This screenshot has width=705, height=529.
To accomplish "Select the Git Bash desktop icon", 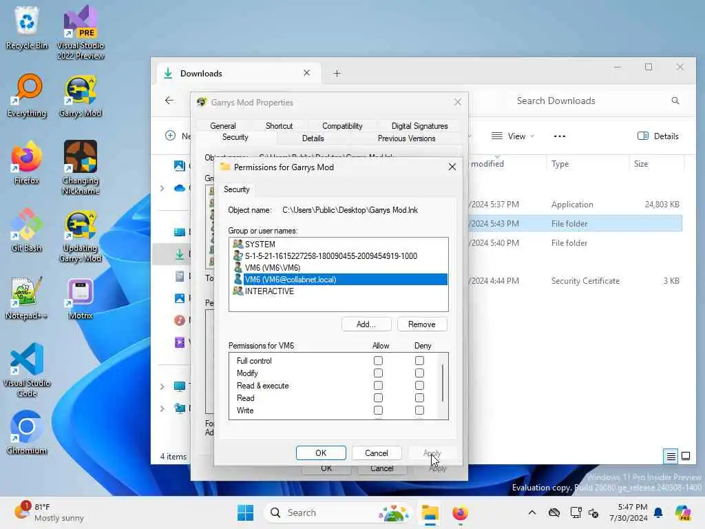I will (x=27, y=230).
